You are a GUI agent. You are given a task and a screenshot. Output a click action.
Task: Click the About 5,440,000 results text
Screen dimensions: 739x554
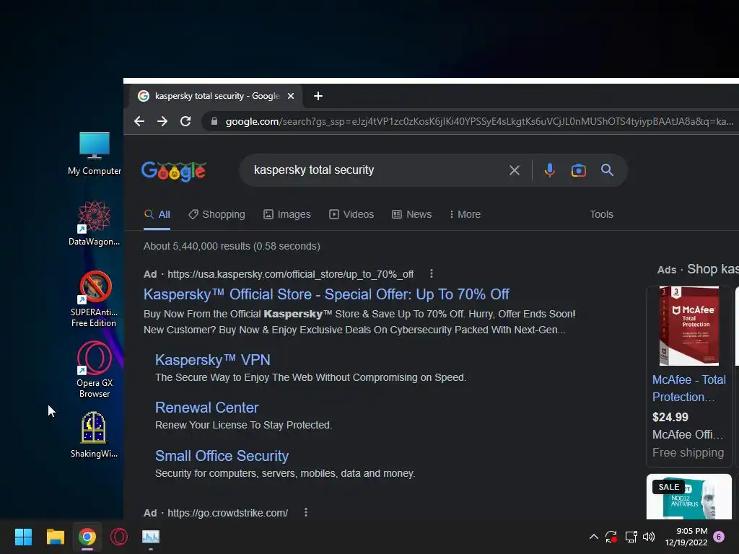232,246
